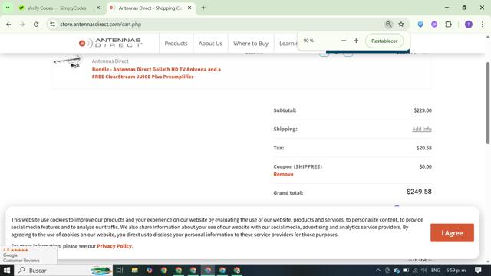This screenshot has height=276, width=491.
Task: Open the Goliath HD TV Antenna bundle link
Action: click(x=157, y=73)
